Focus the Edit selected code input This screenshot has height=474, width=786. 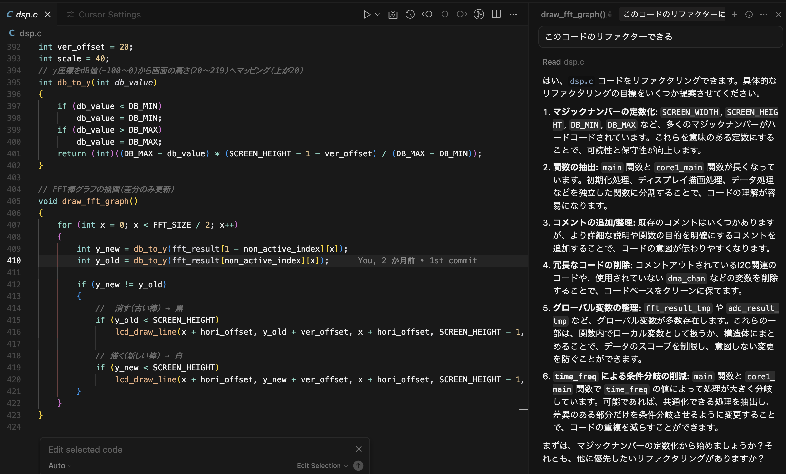pyautogui.click(x=198, y=450)
